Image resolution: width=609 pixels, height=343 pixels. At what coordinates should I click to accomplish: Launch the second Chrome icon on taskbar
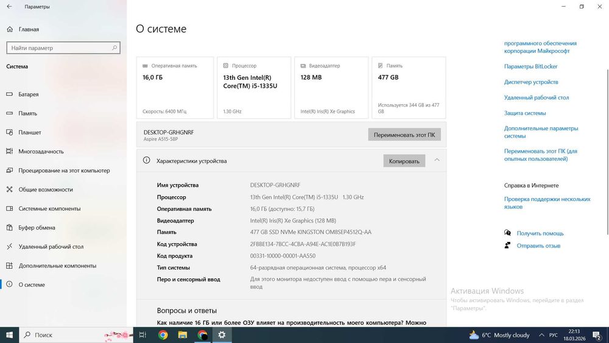202,335
